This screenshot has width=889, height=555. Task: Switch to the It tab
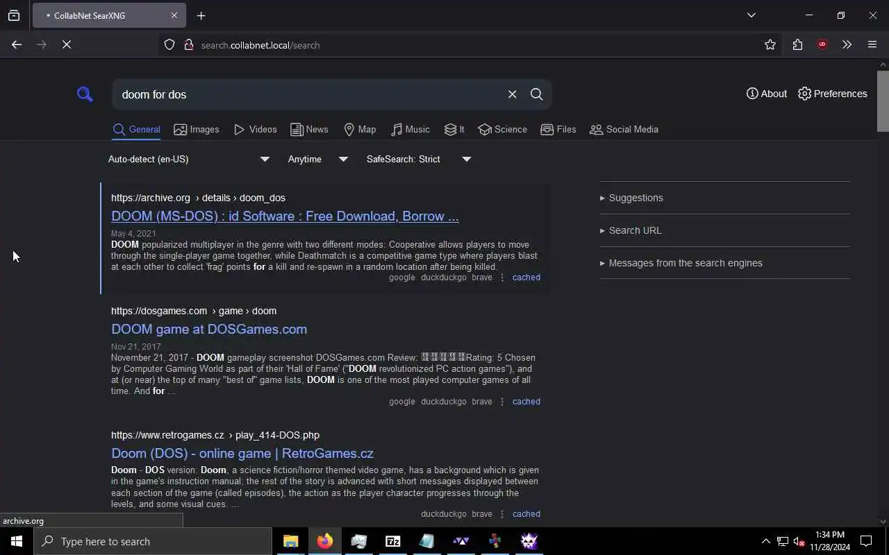click(x=454, y=130)
